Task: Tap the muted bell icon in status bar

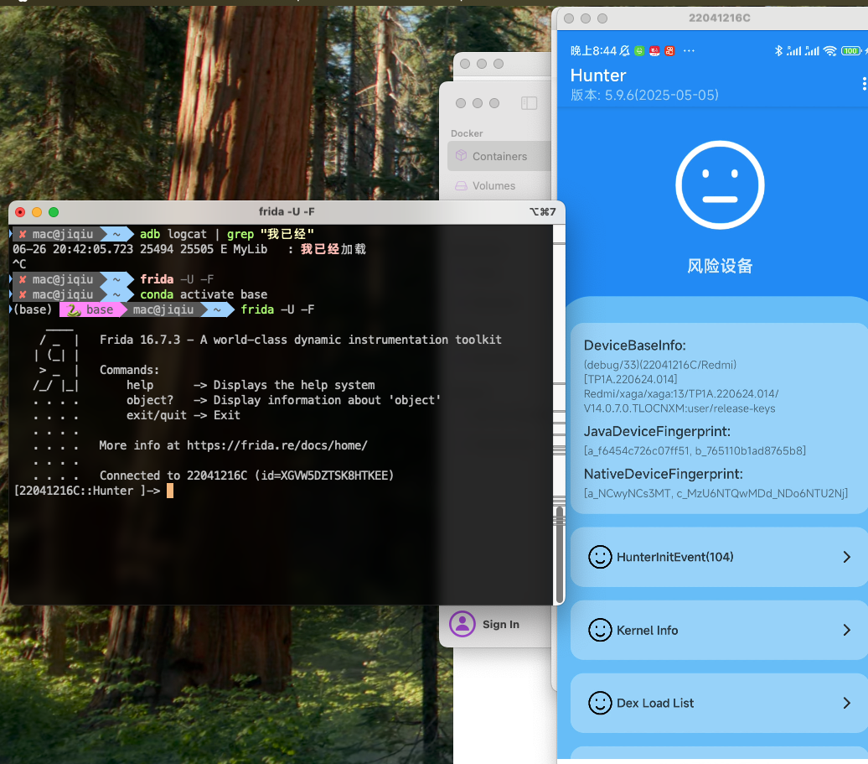Action: [625, 51]
